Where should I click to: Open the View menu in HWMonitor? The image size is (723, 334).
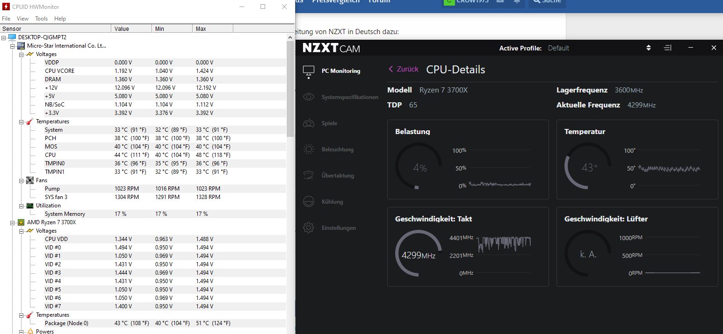pyautogui.click(x=22, y=19)
